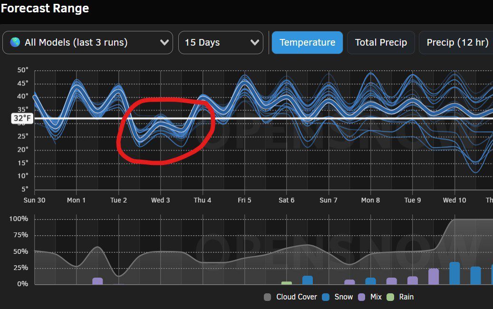Click the Mon 8 date label
493x309 pixels.
tap(370, 200)
